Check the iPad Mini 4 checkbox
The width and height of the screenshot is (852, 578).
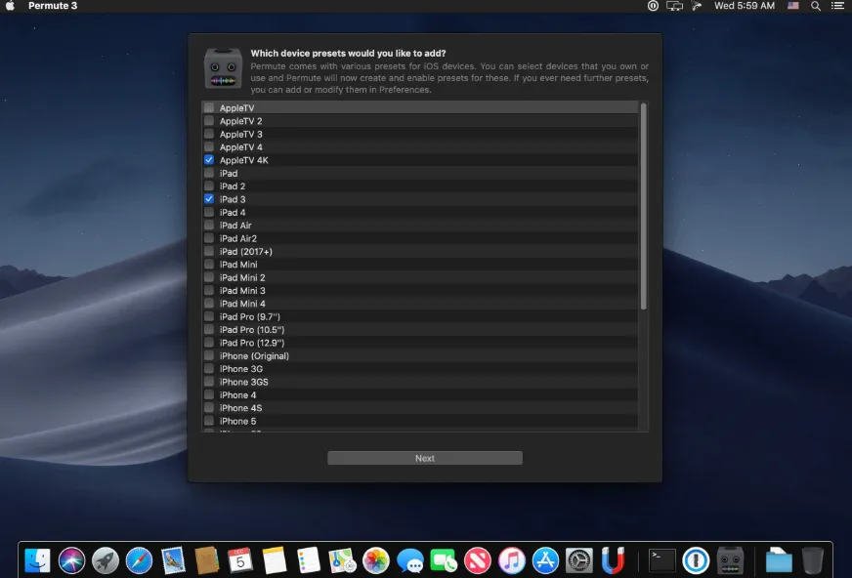click(x=209, y=303)
